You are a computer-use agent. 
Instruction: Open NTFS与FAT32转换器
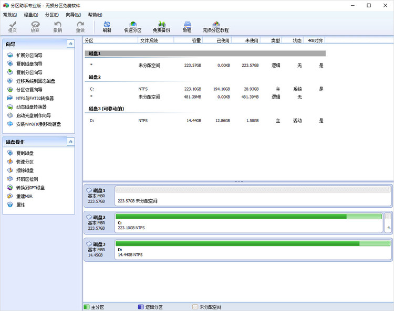coord(30,98)
